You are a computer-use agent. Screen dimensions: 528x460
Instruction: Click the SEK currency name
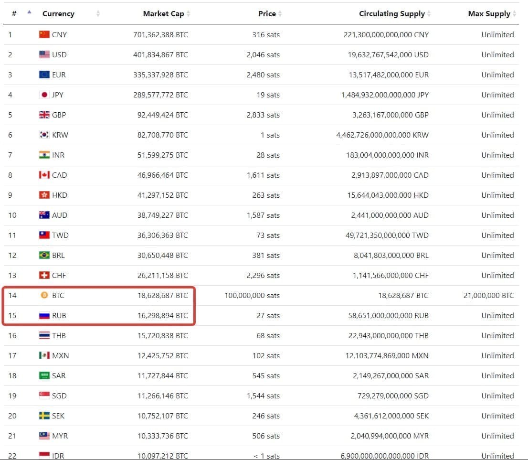58,416
